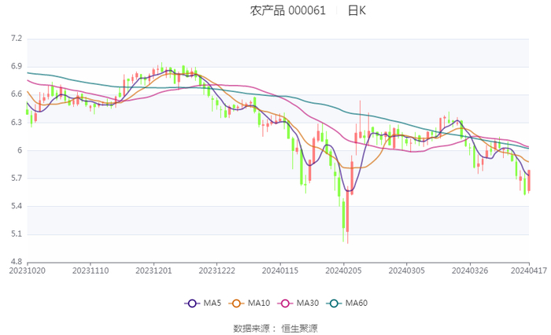Disable the MA60 line via its legend label
The width and height of the screenshot is (551, 335).
(x=357, y=304)
